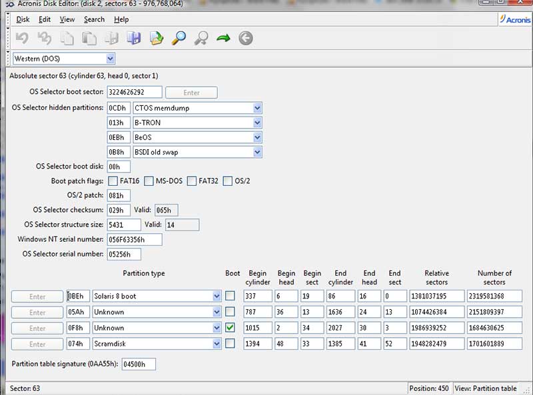Click OS Selector structure size field 5431
The height and width of the screenshot is (395, 533).
124,224
